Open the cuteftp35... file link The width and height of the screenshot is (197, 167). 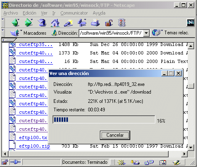[x=34, y=44]
